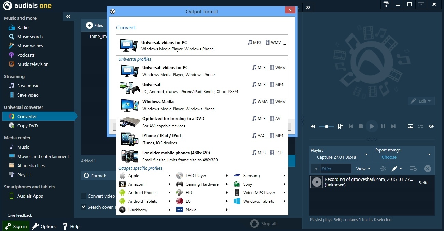Image resolution: width=444 pixels, height=231 pixels.
Task: Click the Audials One logo icon
Action: click(8, 6)
